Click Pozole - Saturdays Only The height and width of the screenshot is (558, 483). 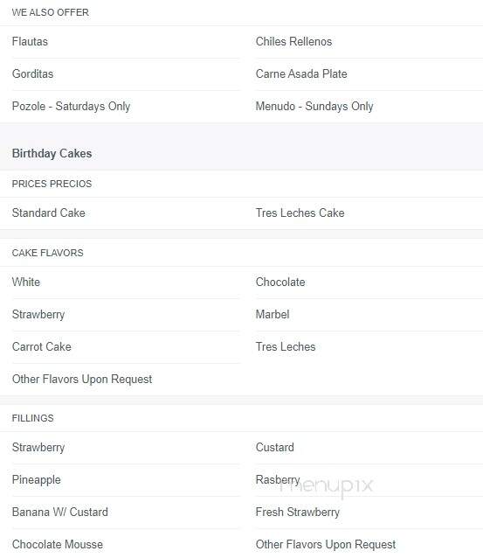(x=71, y=107)
